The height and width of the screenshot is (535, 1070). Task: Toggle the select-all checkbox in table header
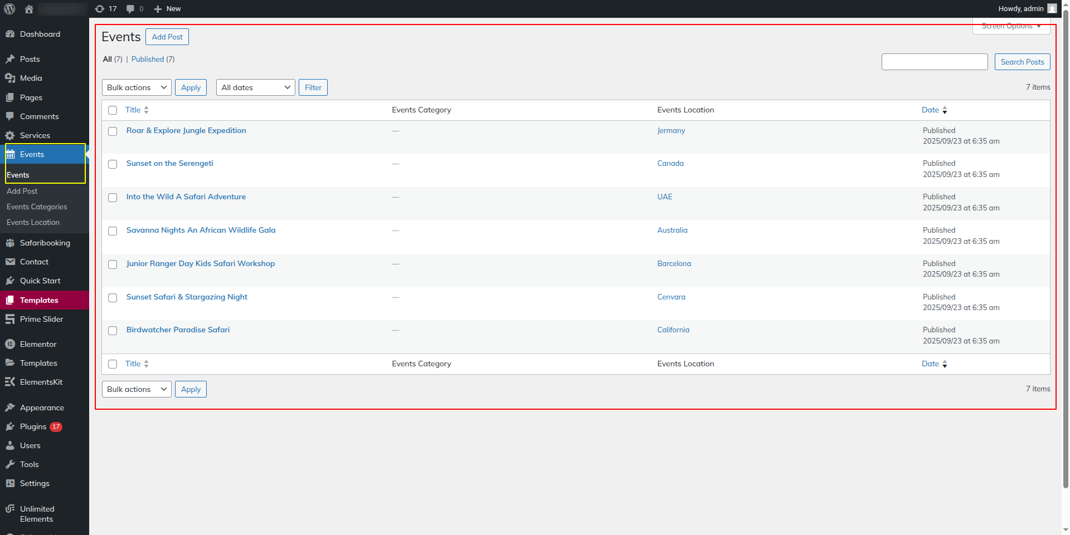113,110
